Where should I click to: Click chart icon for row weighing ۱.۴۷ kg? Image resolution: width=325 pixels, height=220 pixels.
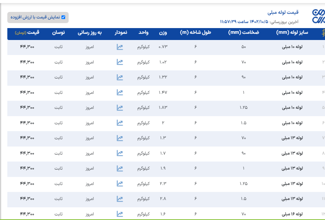coord(120,92)
